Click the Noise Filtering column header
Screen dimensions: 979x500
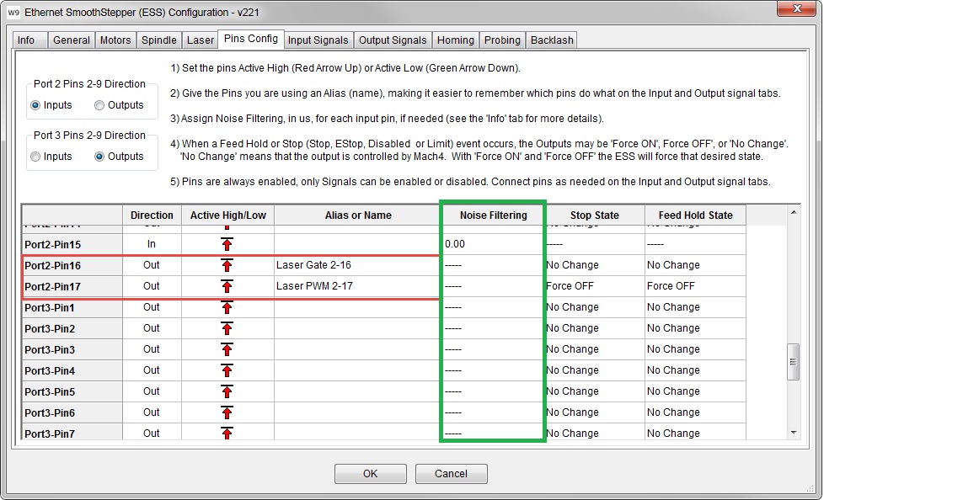pyautogui.click(x=493, y=215)
